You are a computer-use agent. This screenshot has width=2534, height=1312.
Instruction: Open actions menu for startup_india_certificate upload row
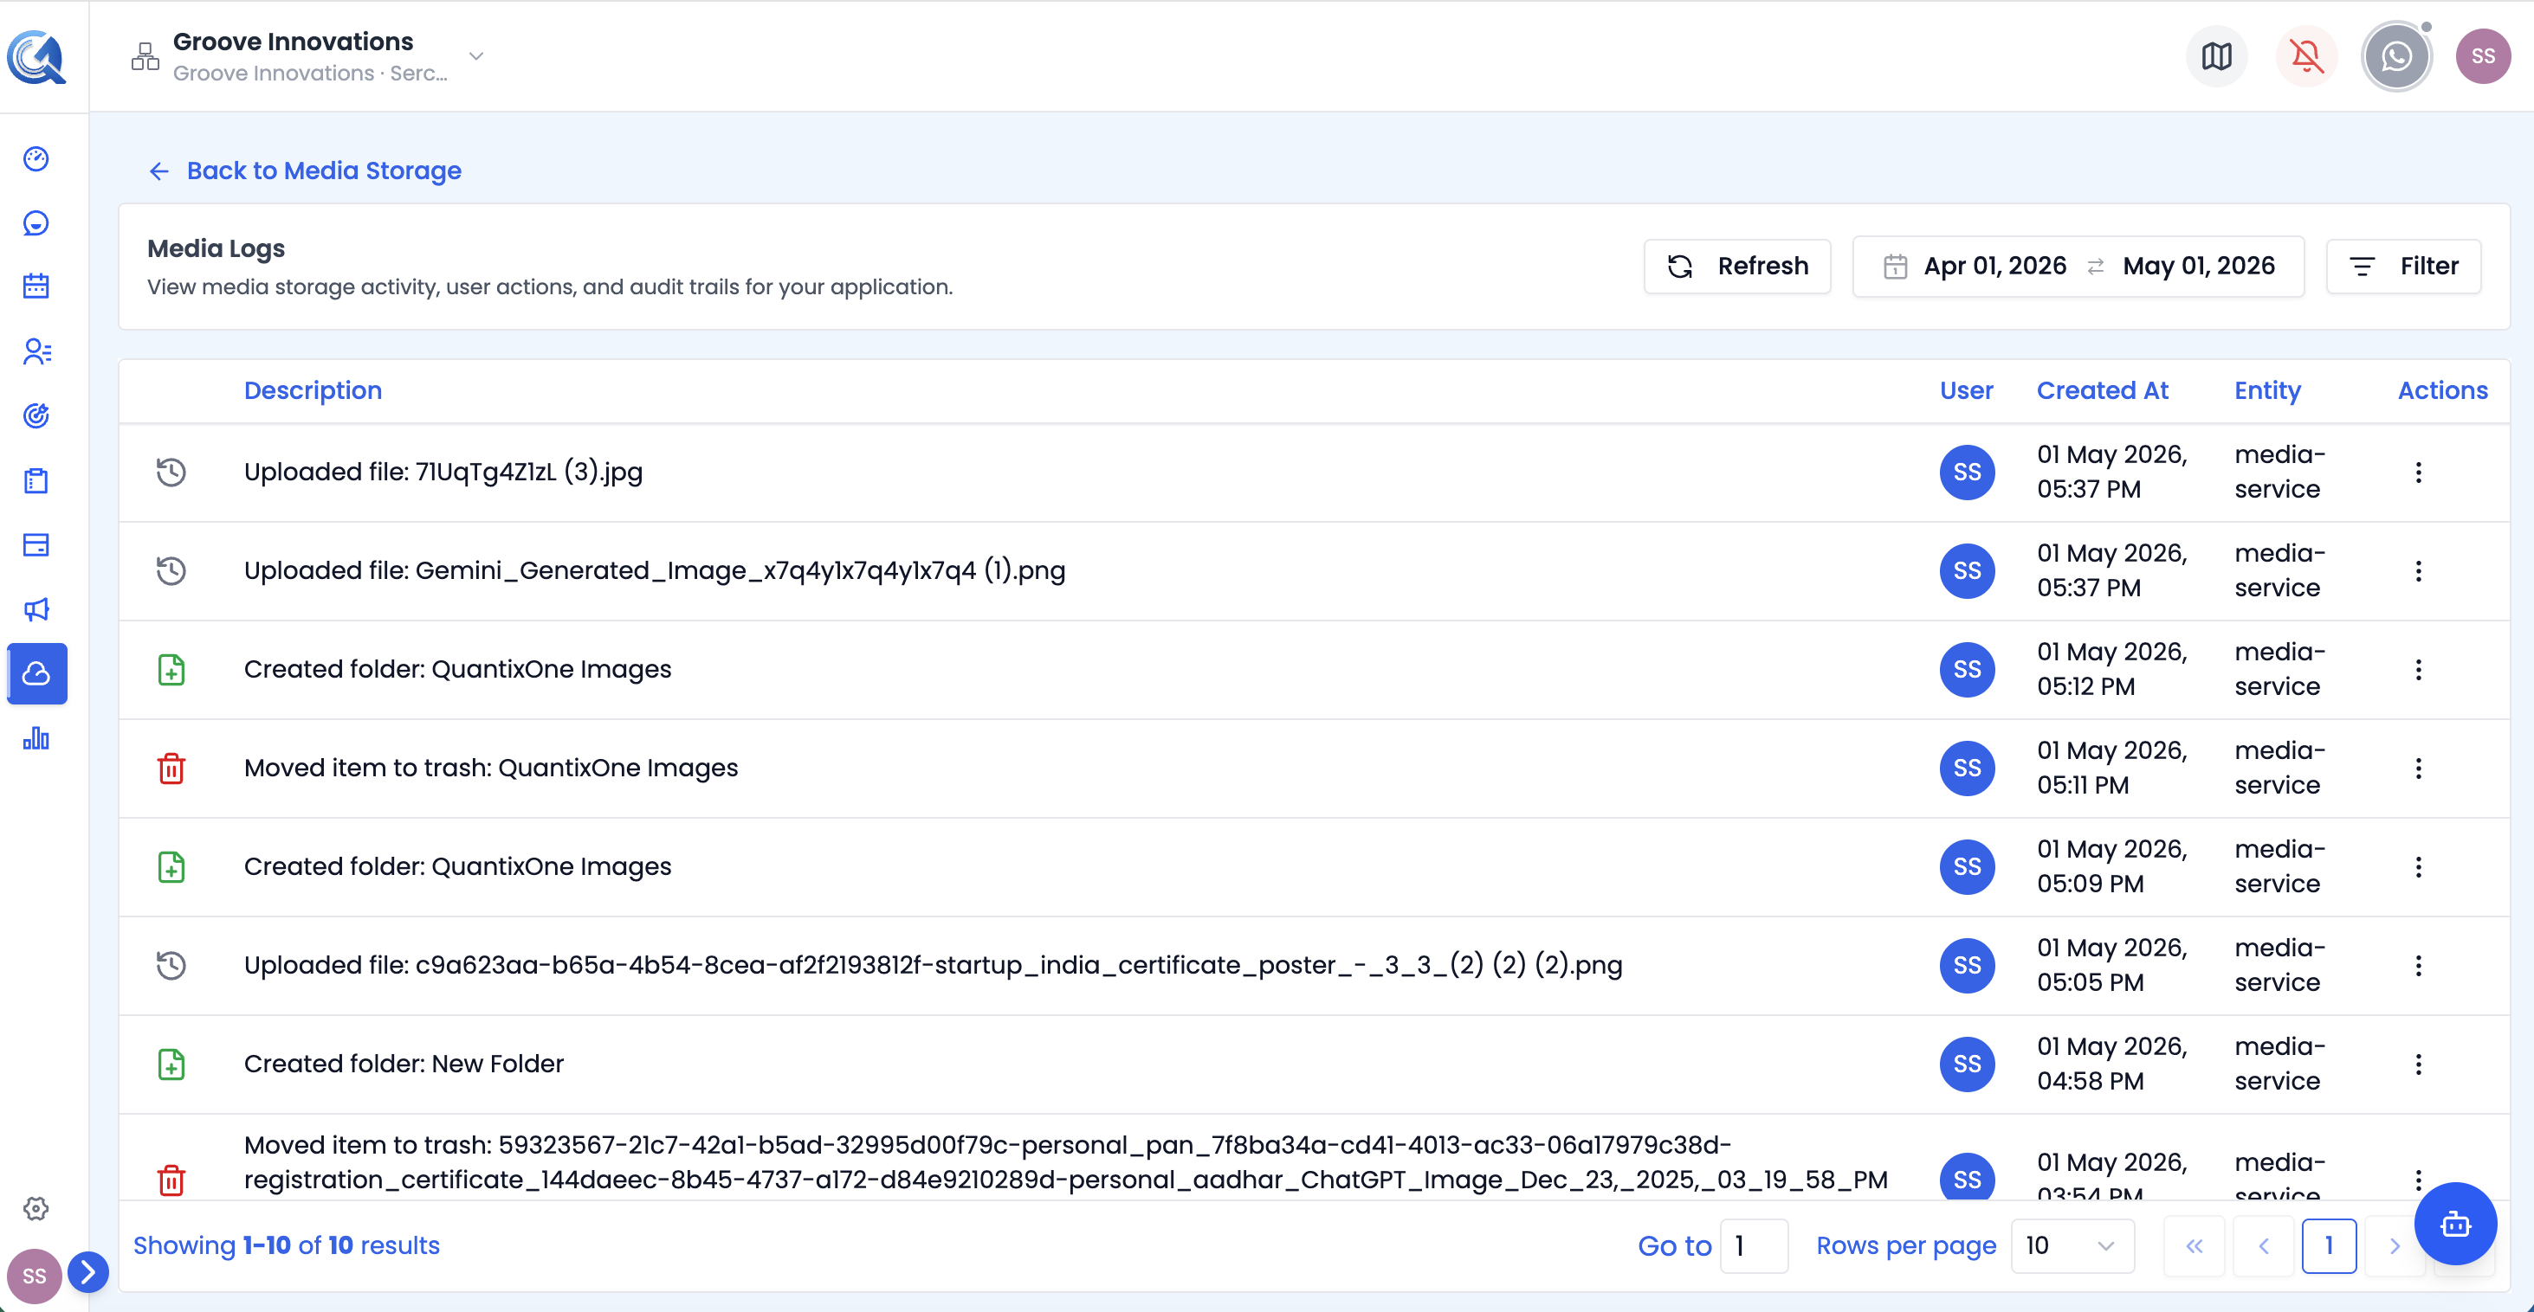[x=2418, y=965]
